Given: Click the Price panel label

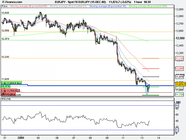Looking at the screenshot, I should point(4,6).
